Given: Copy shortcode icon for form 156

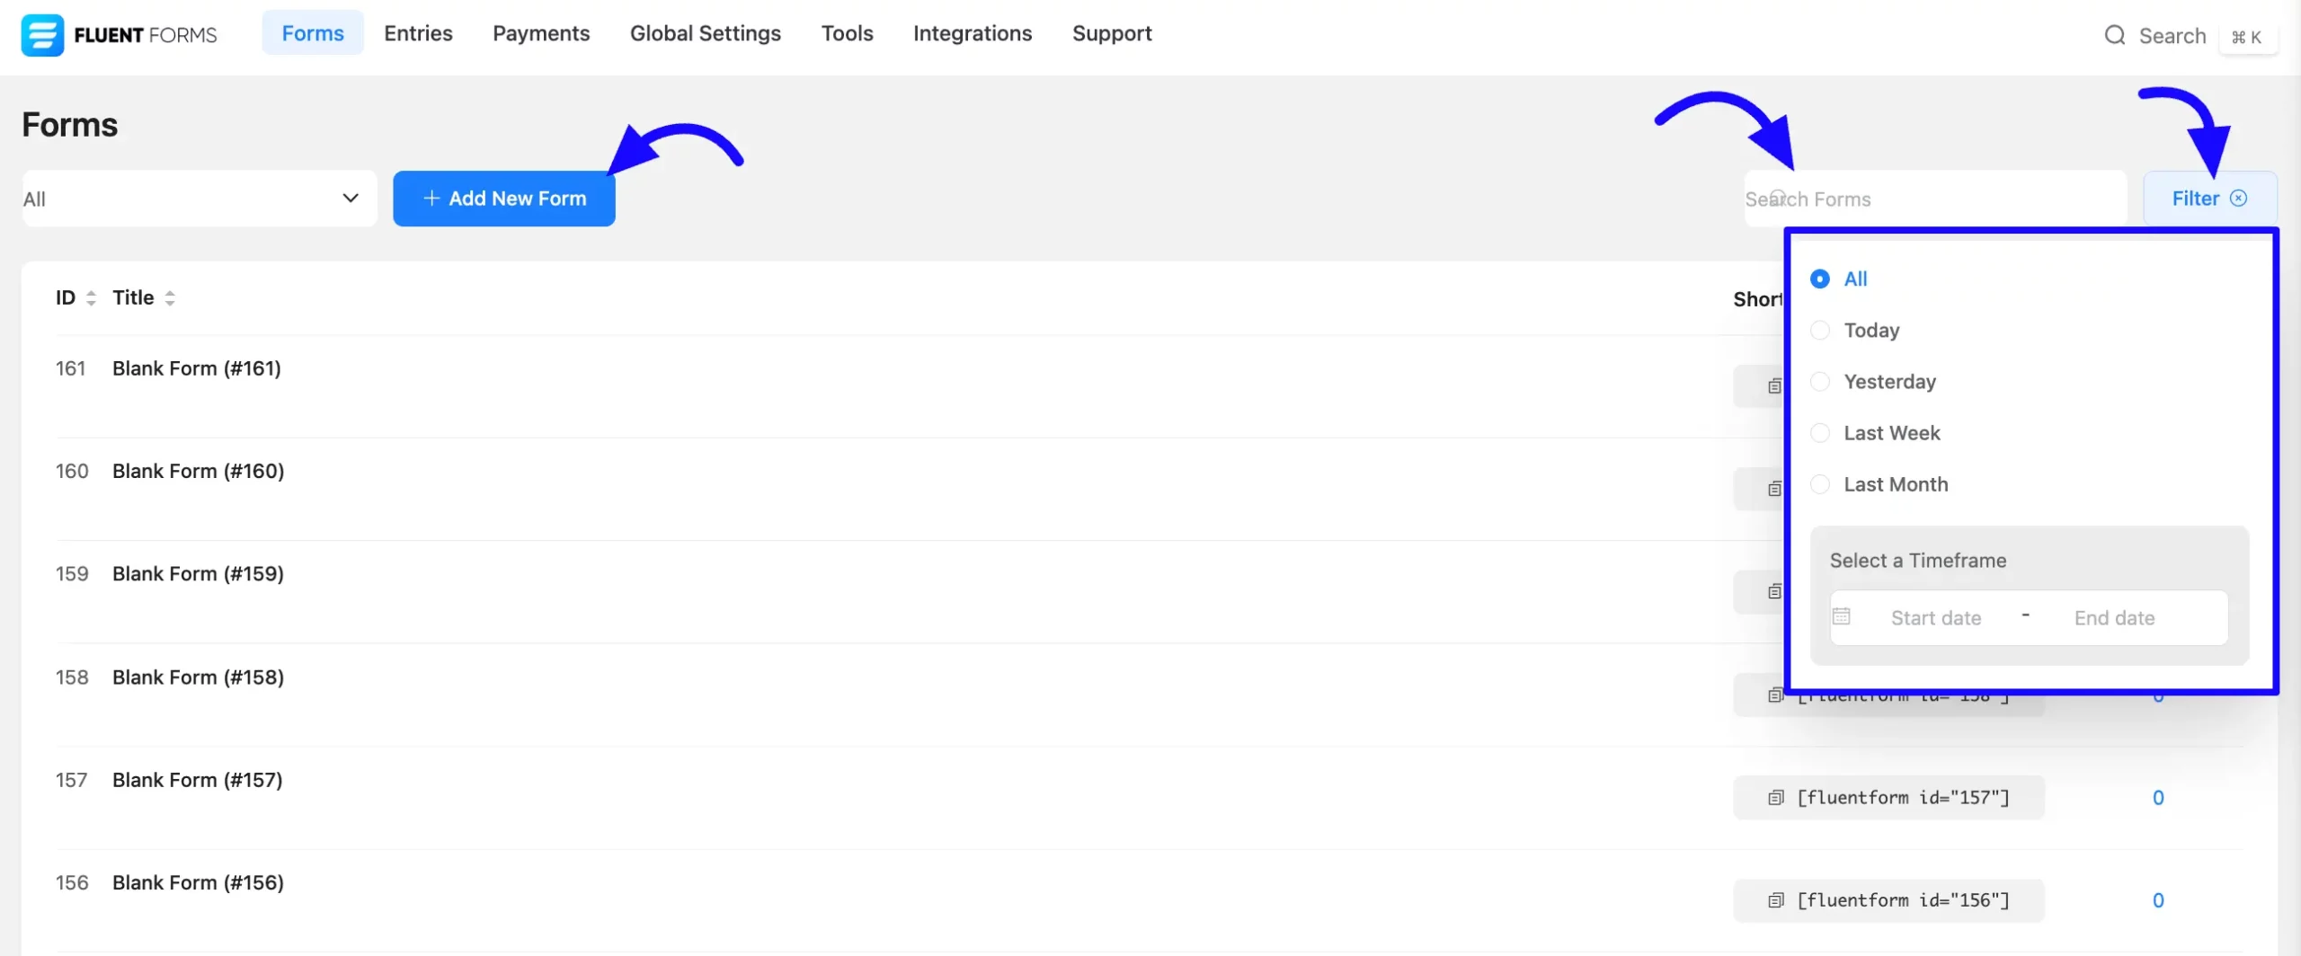Looking at the screenshot, I should pos(1775,900).
